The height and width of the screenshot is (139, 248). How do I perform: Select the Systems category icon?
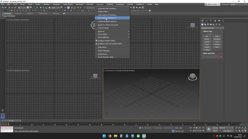point(219,24)
